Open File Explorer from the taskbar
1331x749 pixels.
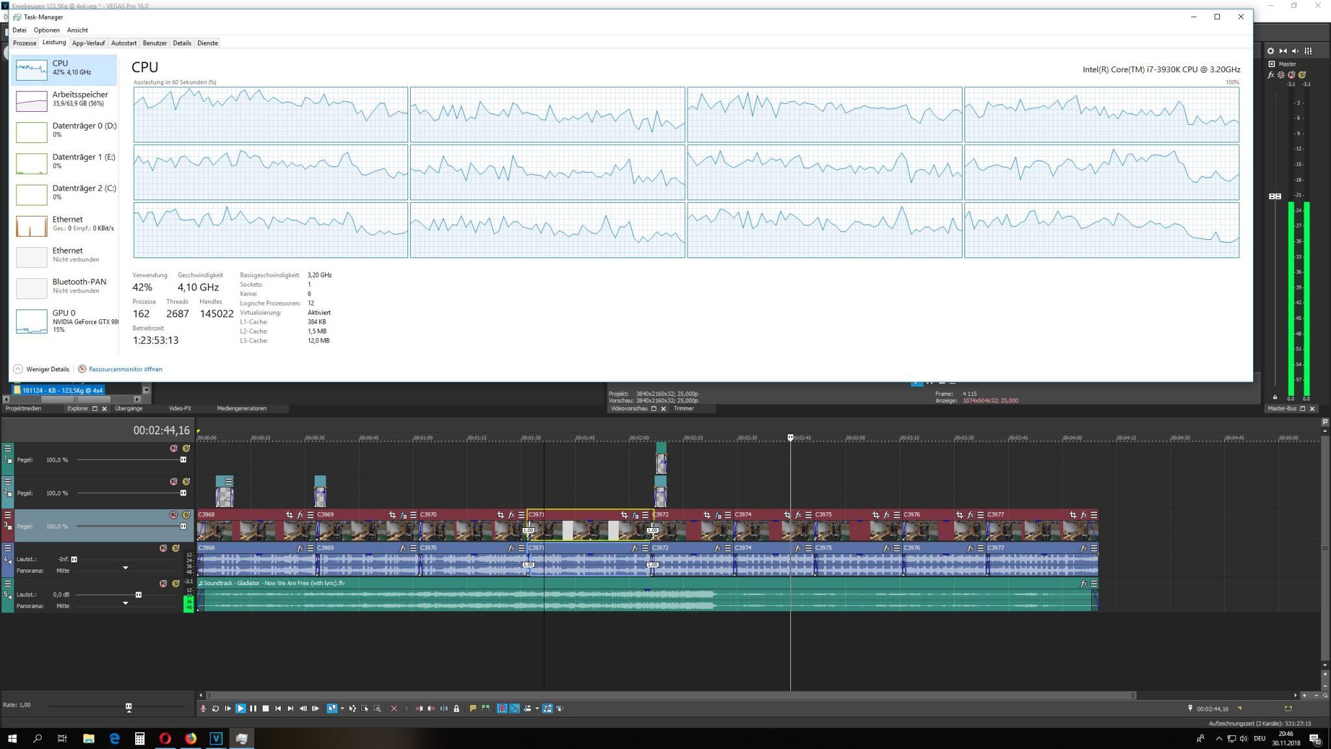click(88, 738)
